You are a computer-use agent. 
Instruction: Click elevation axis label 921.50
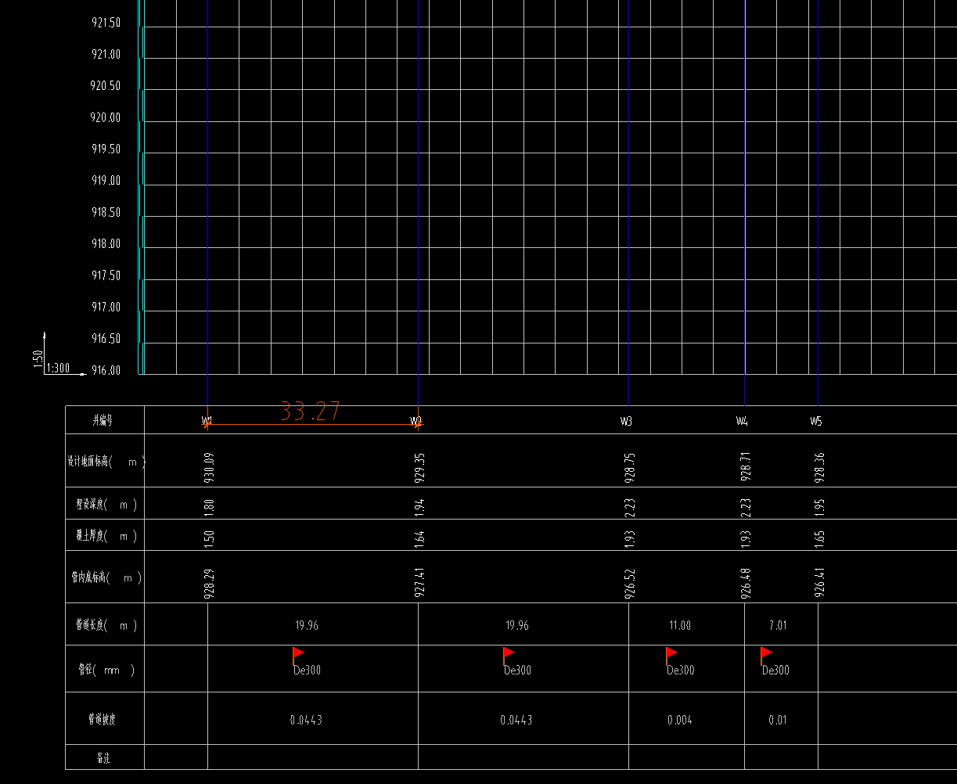coord(106,23)
